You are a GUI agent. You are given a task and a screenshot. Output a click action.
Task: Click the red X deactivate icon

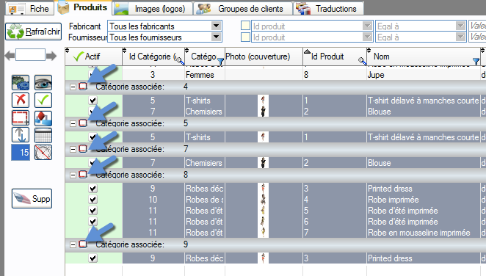[21, 100]
